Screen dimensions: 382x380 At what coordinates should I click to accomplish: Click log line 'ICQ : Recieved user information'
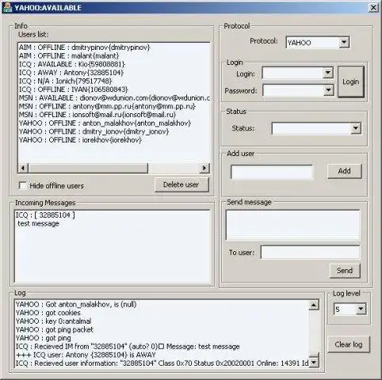[162, 363]
